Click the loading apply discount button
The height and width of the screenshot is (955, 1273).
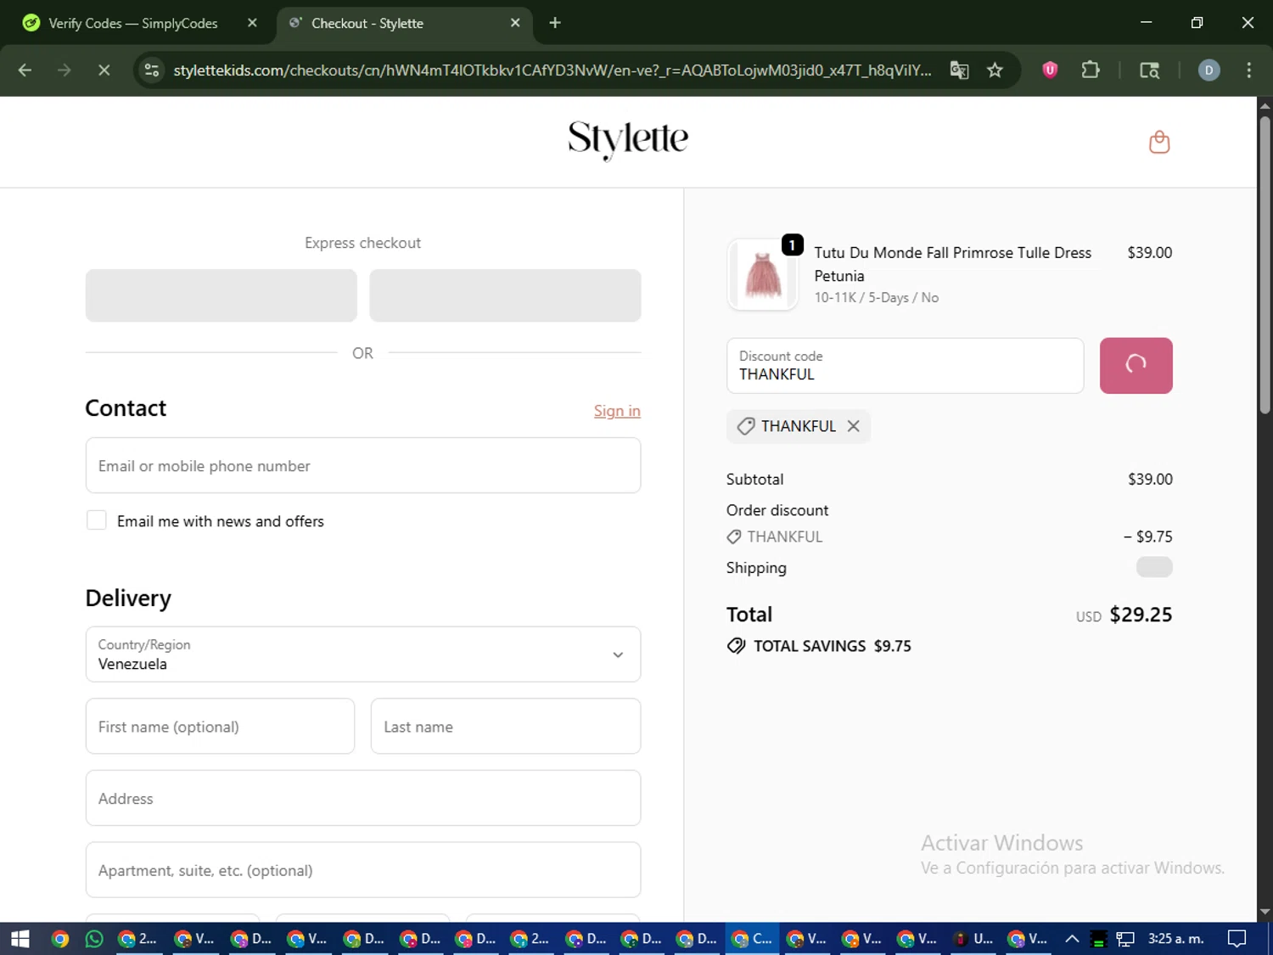pos(1136,366)
